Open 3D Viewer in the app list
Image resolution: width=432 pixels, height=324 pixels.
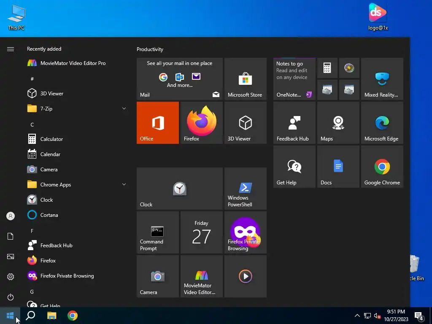(x=77, y=93)
